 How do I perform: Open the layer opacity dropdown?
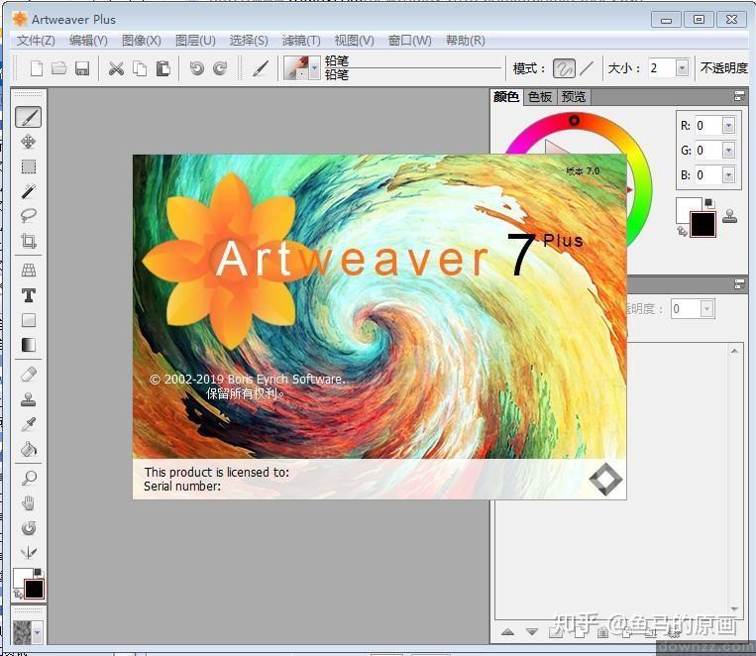pos(706,309)
